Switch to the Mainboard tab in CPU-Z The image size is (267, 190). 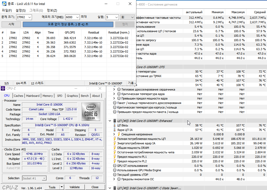[33, 96]
